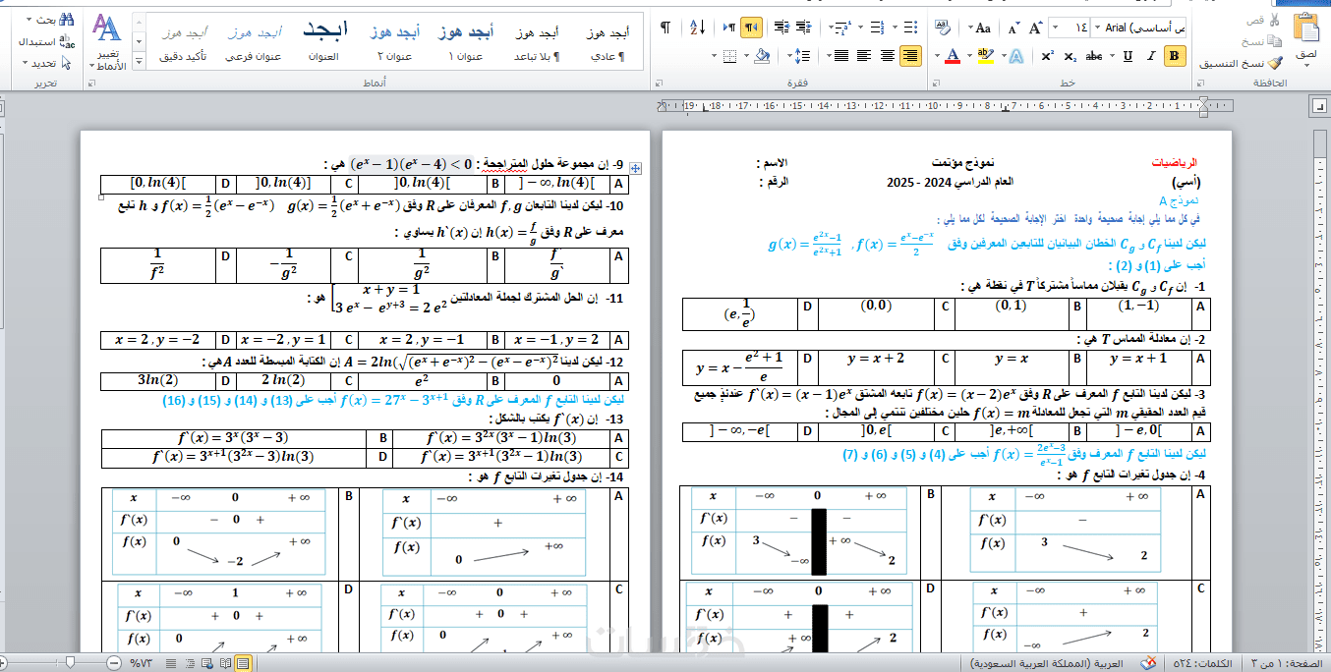Image resolution: width=1331 pixels, height=672 pixels.
Task: Switch to Web Layout view icon
Action: (207, 663)
